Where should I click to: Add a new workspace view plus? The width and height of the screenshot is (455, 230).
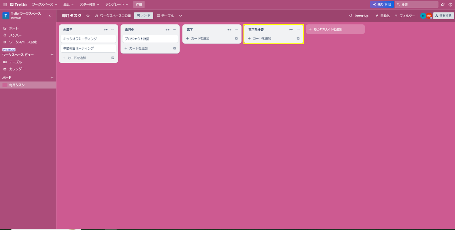pyautogui.click(x=52, y=55)
